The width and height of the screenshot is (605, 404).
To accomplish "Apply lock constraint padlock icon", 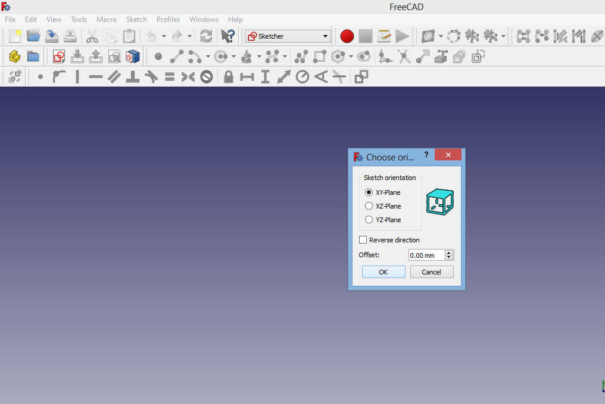I will click(x=229, y=77).
